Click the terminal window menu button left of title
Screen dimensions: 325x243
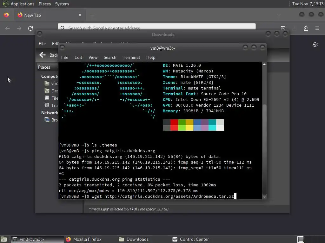[x=62, y=48]
